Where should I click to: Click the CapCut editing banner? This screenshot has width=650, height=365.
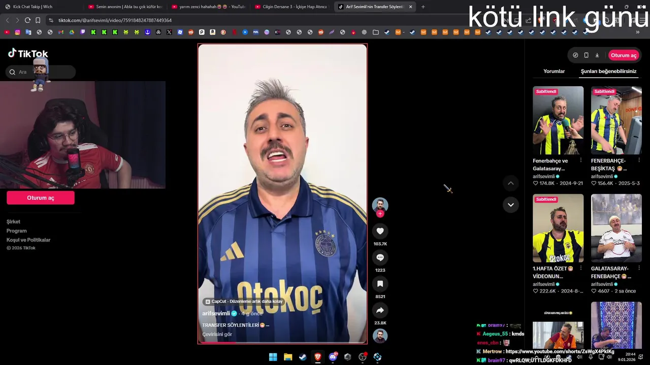tap(244, 301)
